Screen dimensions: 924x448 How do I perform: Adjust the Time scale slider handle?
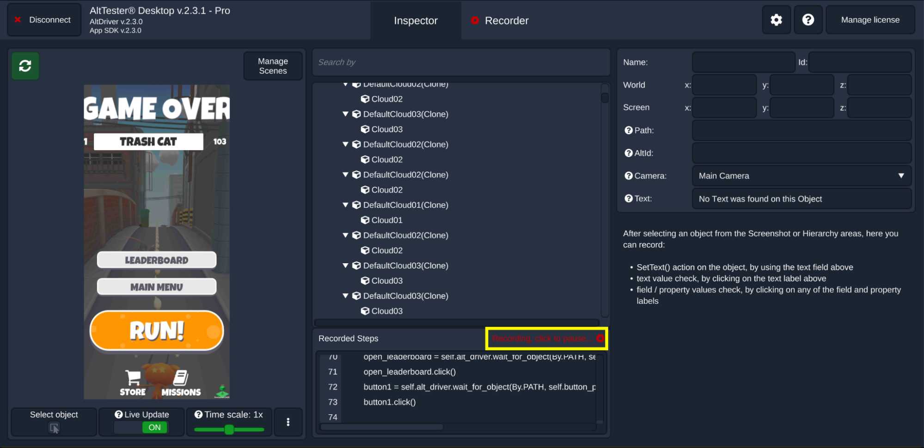click(x=229, y=430)
